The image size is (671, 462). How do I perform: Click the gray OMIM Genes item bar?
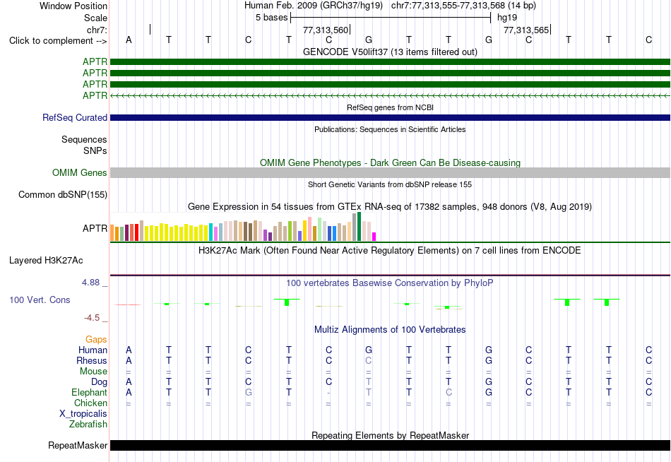(x=390, y=172)
